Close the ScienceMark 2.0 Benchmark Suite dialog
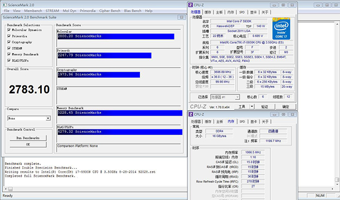Image resolution: width=340 pixels, height=200 pixels. tap(182, 17)
